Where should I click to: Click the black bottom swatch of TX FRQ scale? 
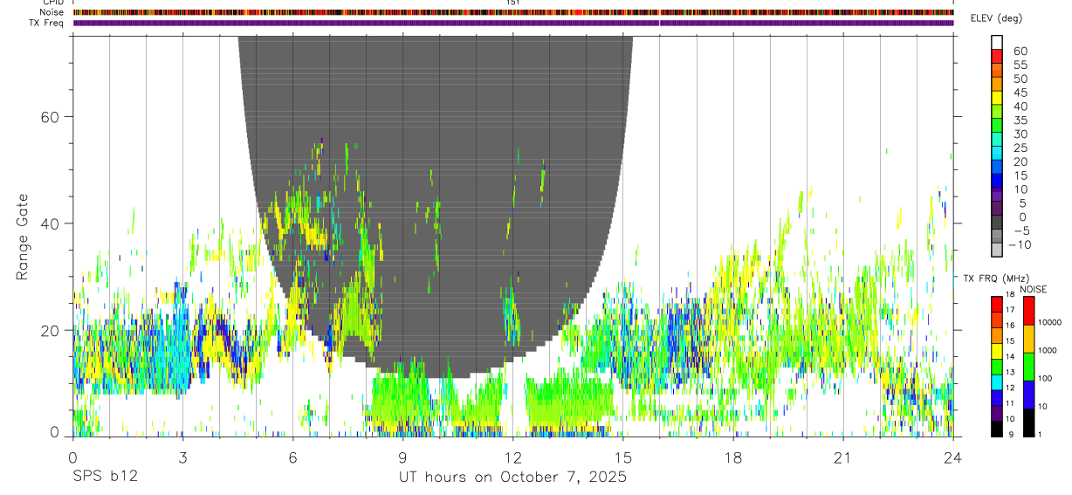point(997,430)
